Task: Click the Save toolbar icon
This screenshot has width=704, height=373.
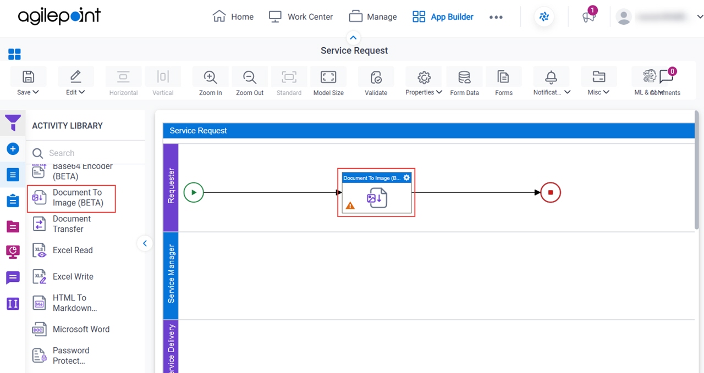Action: coord(28,77)
